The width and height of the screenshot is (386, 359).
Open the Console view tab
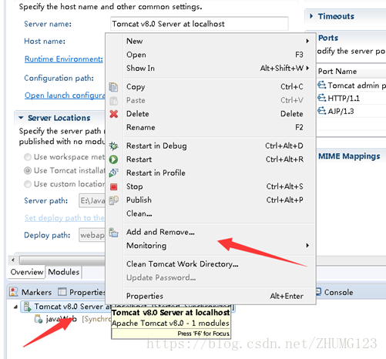point(334,292)
